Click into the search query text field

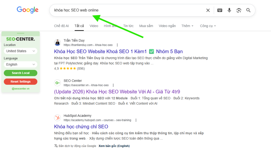(x=127, y=10)
